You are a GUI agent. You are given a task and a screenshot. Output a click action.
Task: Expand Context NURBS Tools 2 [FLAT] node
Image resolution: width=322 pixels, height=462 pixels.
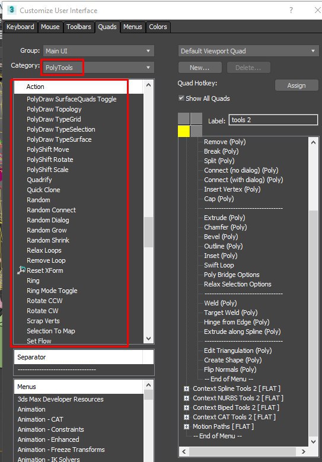(x=186, y=398)
